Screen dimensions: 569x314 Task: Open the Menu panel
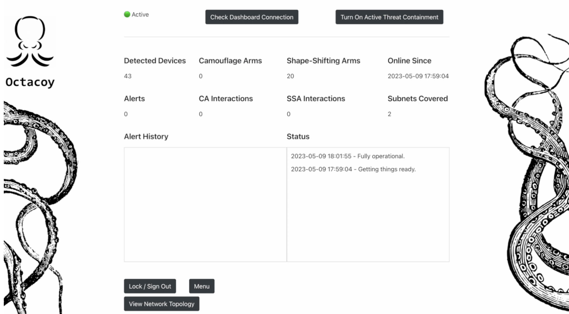click(x=202, y=286)
